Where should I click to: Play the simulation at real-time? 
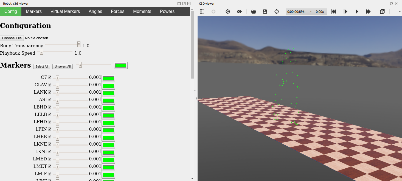point(357,12)
